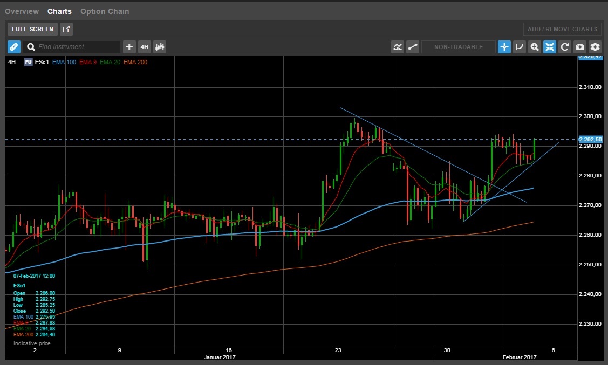Click ADD / REMOVE CHARTS button
This screenshot has height=365, width=608.
click(562, 29)
